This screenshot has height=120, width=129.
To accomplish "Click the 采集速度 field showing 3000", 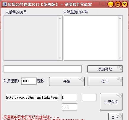I will (29, 81).
